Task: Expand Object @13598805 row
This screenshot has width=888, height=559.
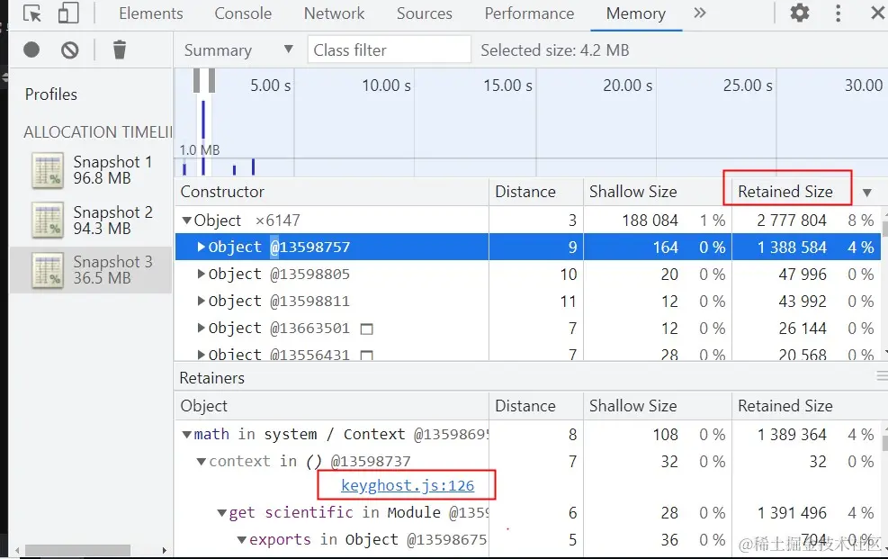Action: (201, 275)
